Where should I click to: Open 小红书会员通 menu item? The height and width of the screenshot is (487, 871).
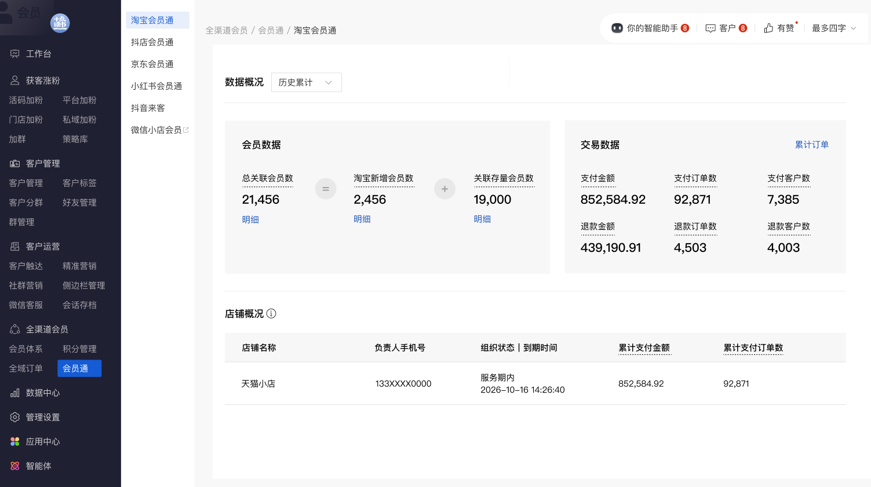156,86
